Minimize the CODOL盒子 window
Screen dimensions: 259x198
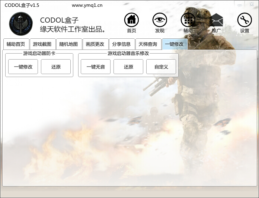tap(239, 4)
